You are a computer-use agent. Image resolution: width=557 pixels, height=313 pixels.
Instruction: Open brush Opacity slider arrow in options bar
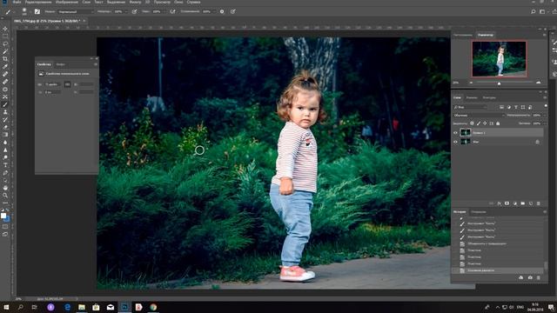(x=127, y=11)
